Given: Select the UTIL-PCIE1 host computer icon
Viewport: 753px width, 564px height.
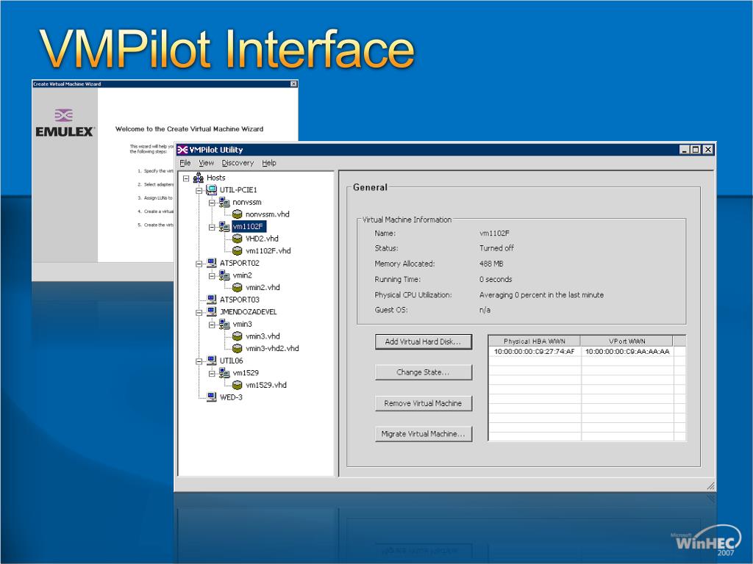Looking at the screenshot, I should pyautogui.click(x=211, y=190).
